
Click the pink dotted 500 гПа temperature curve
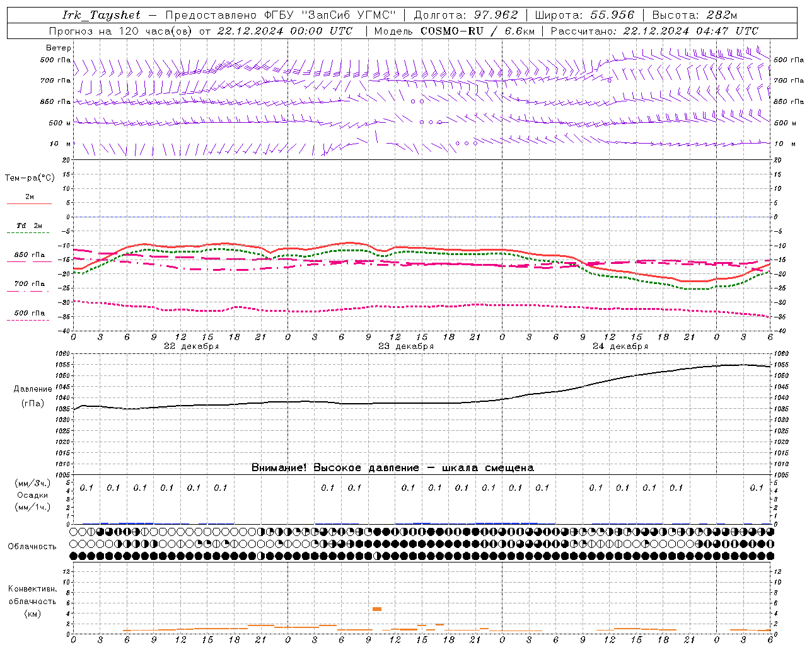(x=422, y=307)
